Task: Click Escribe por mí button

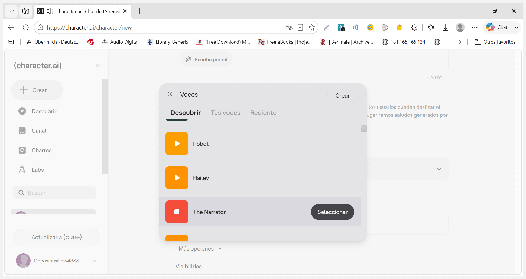Action: point(206,60)
